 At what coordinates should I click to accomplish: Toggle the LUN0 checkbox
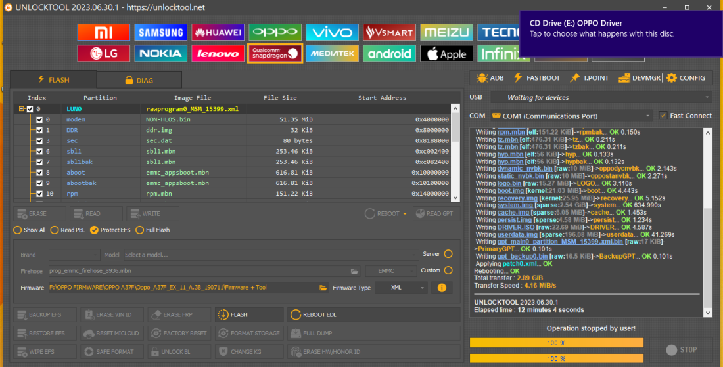pyautogui.click(x=30, y=109)
